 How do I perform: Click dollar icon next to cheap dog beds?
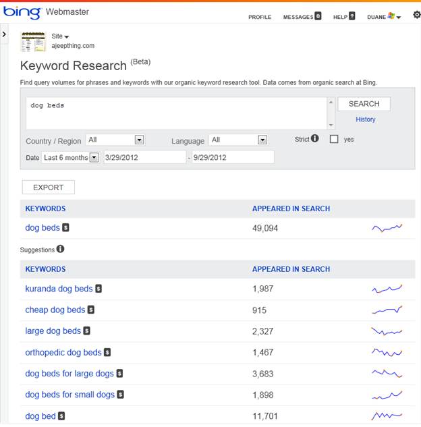tap(91, 310)
